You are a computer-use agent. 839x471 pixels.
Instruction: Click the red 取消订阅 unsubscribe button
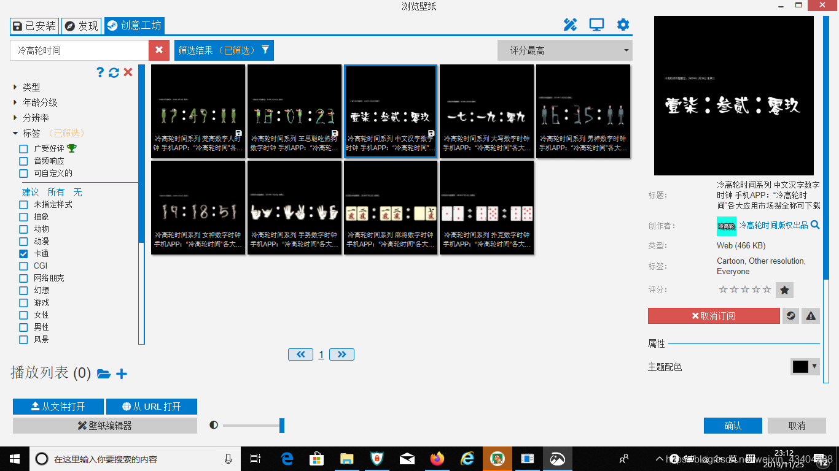713,315
